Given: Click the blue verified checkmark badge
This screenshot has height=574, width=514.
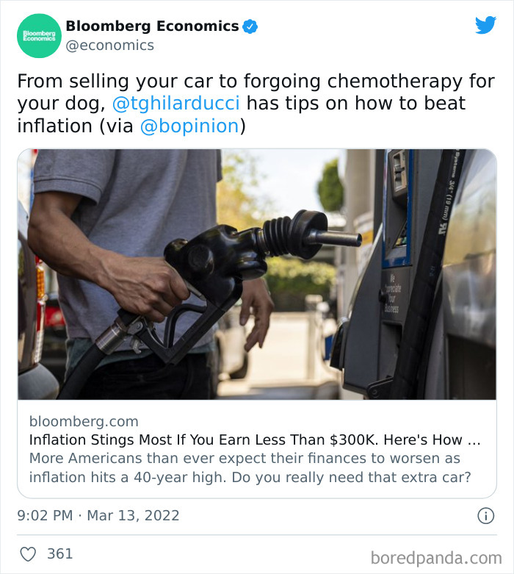Looking at the screenshot, I should (250, 26).
